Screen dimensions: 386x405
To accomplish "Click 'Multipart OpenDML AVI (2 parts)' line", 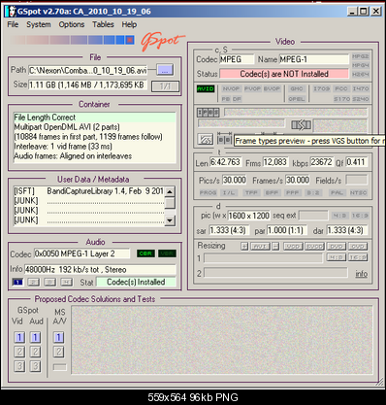I will click(x=67, y=127).
